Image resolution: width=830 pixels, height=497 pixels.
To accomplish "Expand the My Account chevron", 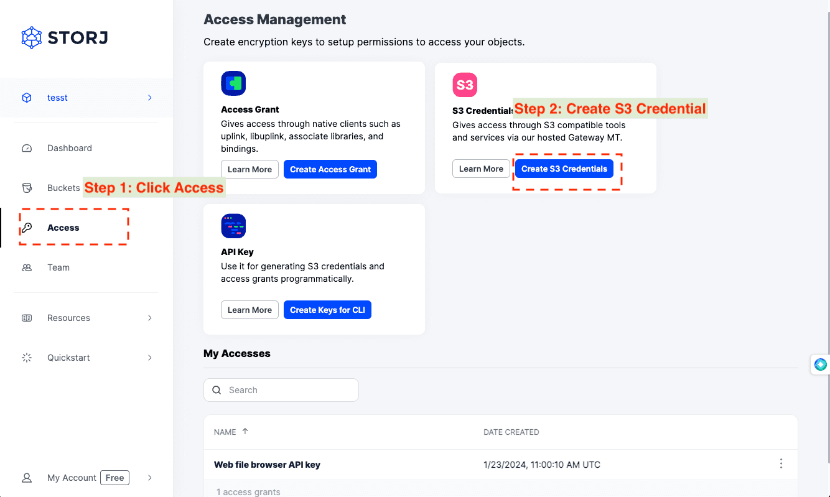I will coord(150,478).
